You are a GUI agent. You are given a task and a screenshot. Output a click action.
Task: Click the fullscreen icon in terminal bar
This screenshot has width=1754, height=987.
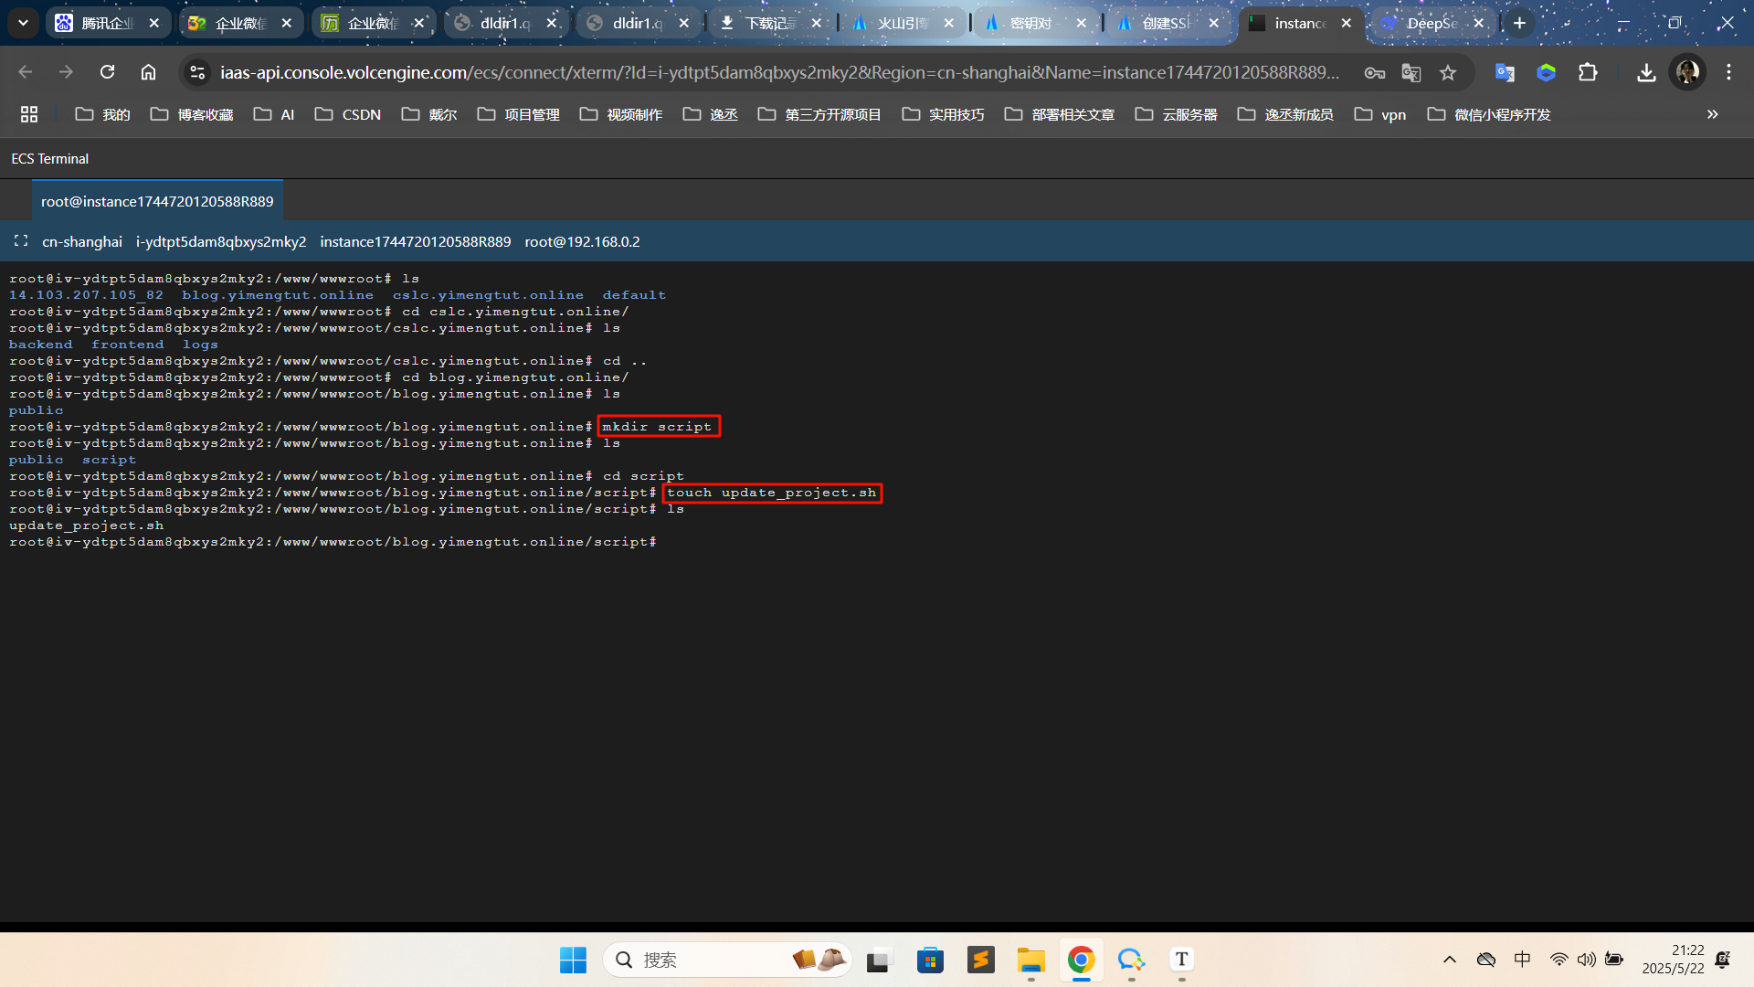pos(21,241)
